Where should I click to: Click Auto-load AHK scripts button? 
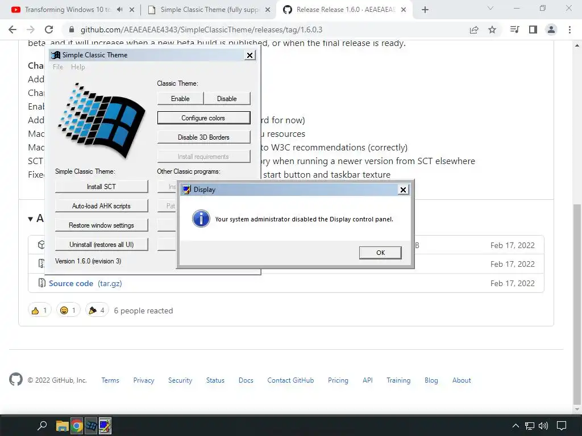pyautogui.click(x=101, y=206)
